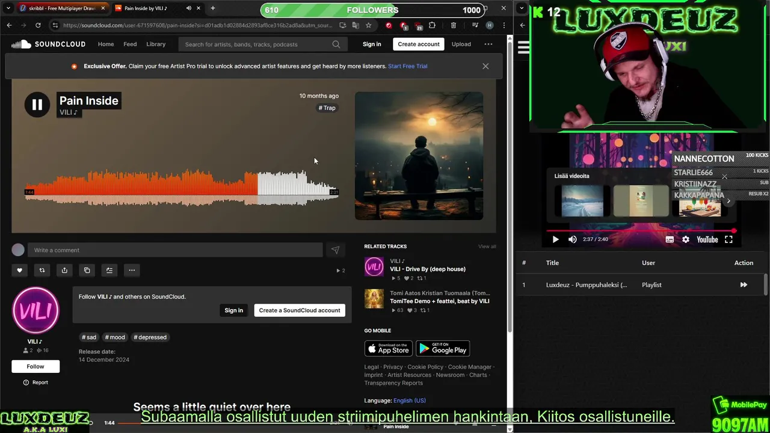Mute the Pain Inside tab audio icon
Viewport: 770px width, 433px height.
click(189, 8)
